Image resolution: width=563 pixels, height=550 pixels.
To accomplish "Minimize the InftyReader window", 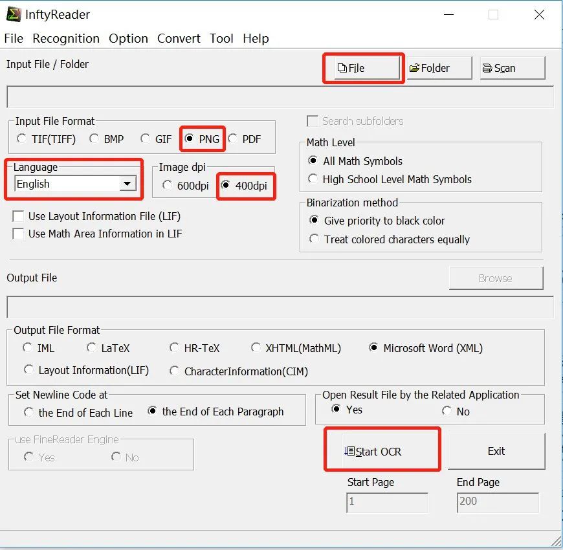I will (x=449, y=15).
